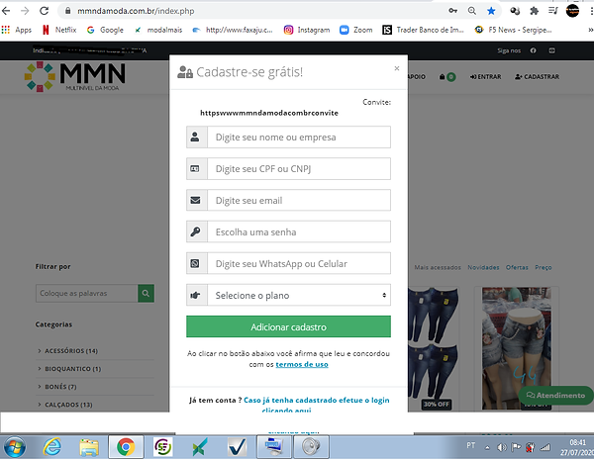
Task: Close the Cadastre-se grátis dialog
Action: tap(397, 68)
